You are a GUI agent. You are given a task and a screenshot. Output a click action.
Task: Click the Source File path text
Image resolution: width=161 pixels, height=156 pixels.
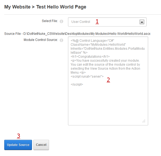(x=77, y=34)
